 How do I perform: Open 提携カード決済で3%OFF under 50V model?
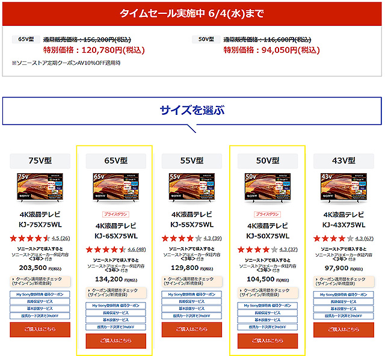point(268,327)
